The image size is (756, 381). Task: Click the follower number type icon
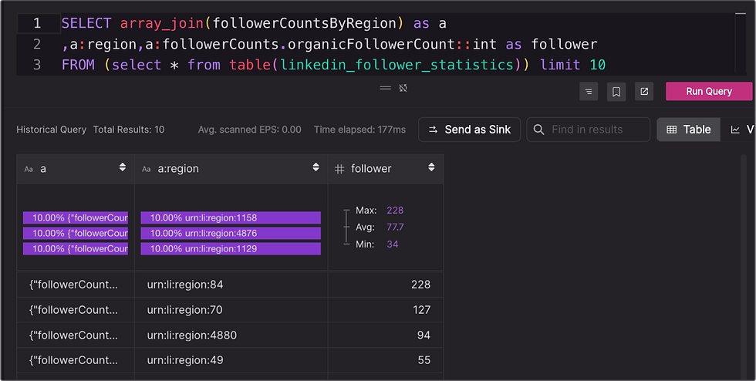(x=339, y=169)
